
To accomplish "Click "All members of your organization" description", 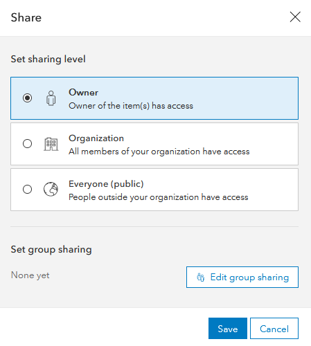I will 159,152.
